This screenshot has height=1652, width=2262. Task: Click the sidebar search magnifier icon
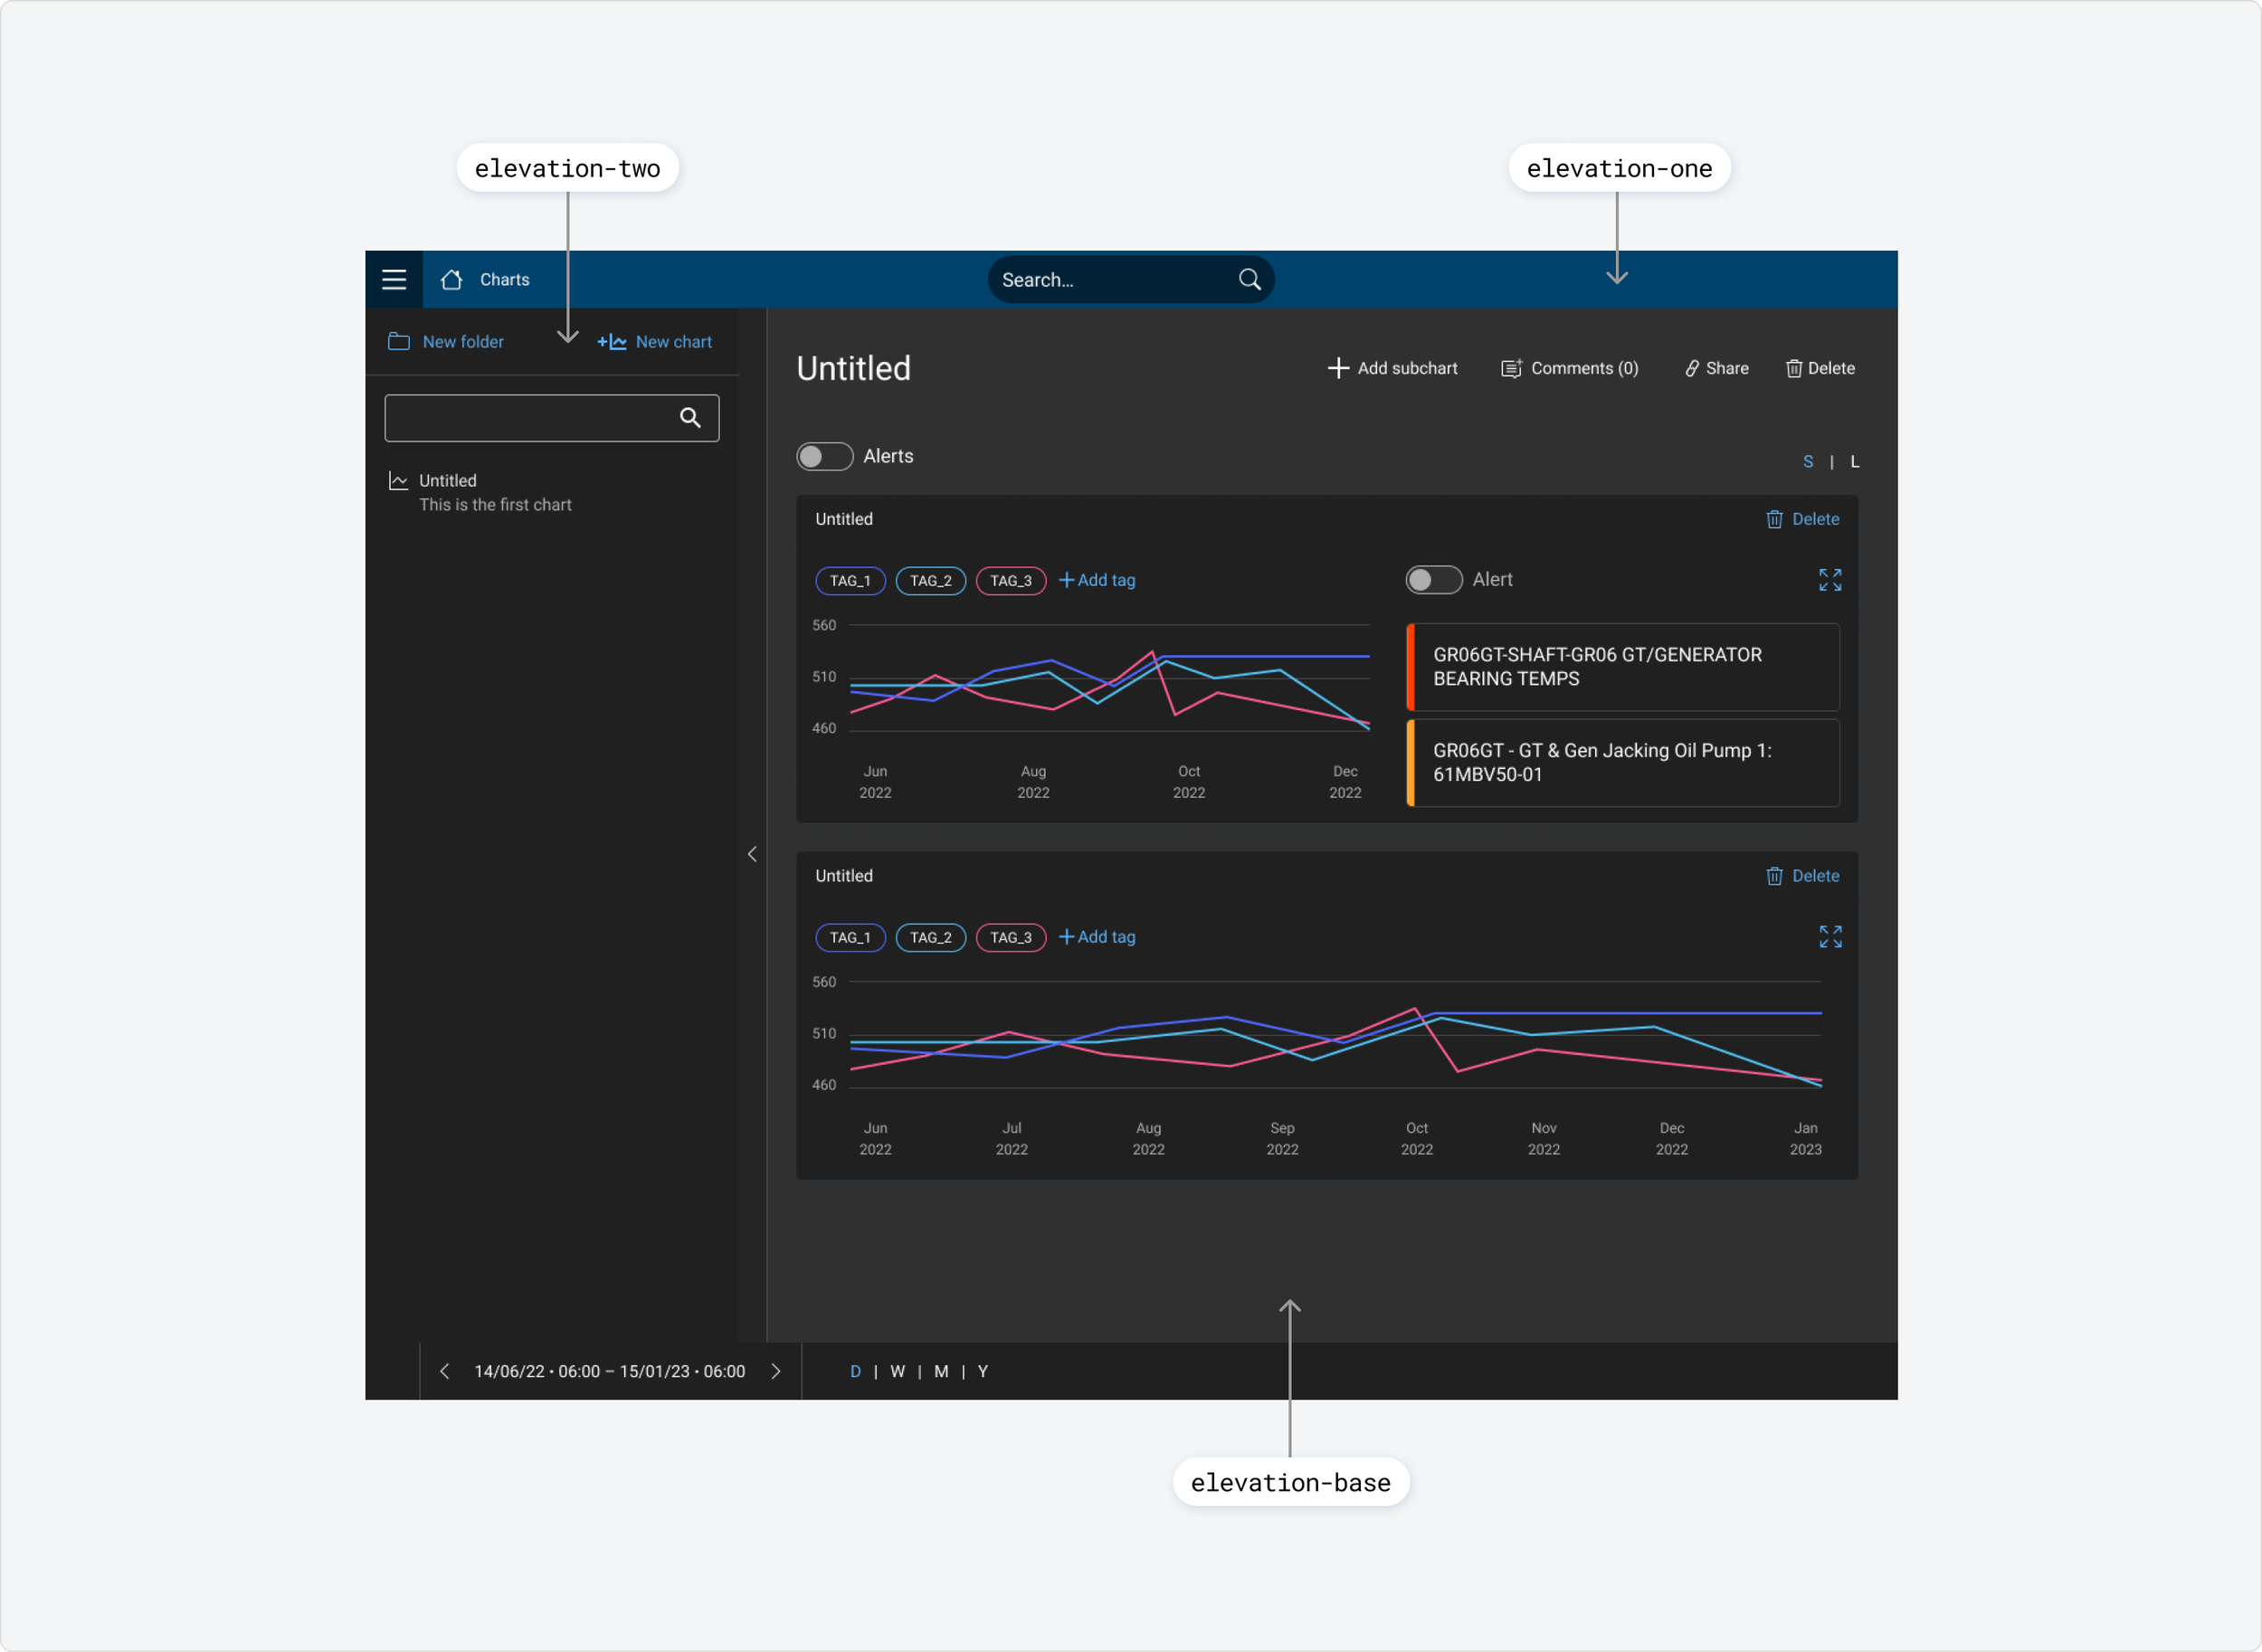click(690, 418)
